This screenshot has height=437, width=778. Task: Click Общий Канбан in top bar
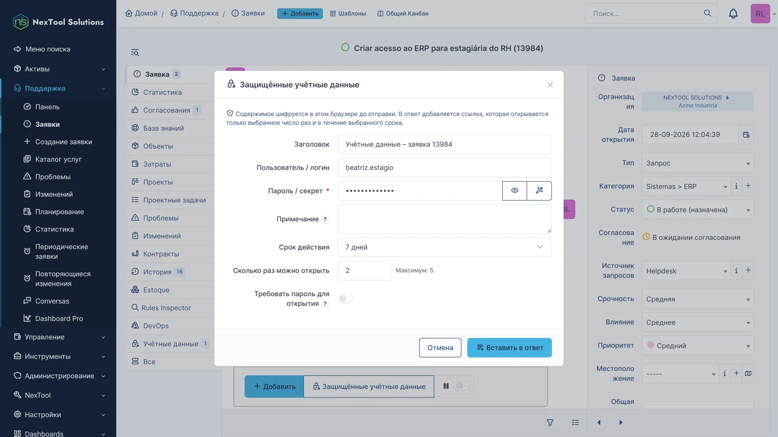(403, 14)
